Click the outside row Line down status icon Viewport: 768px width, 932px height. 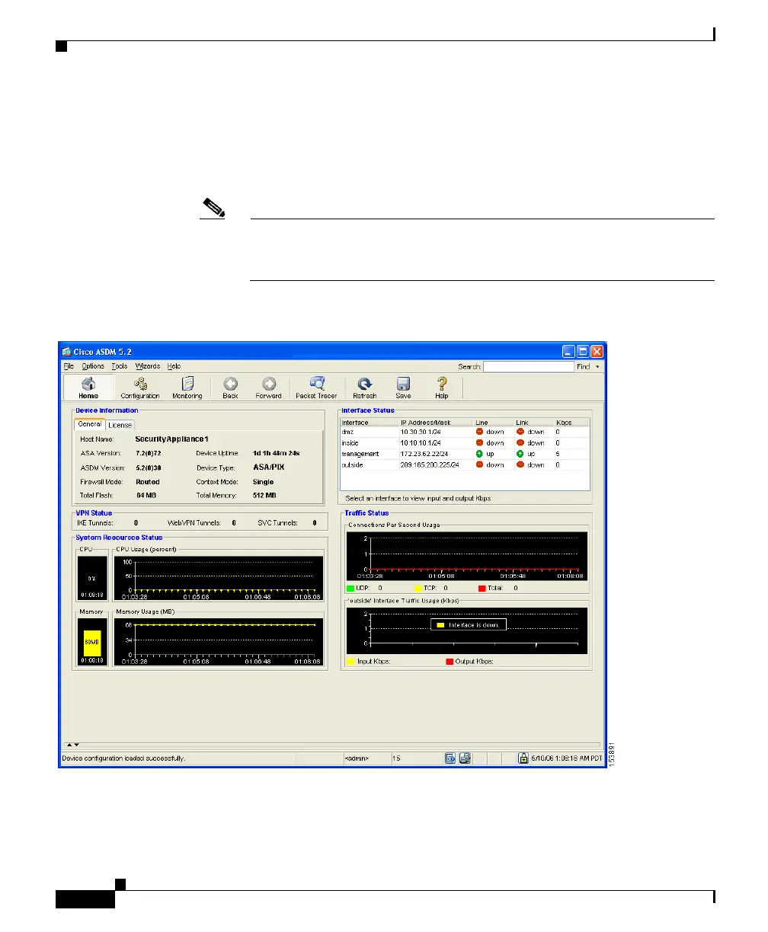pyautogui.click(x=480, y=464)
